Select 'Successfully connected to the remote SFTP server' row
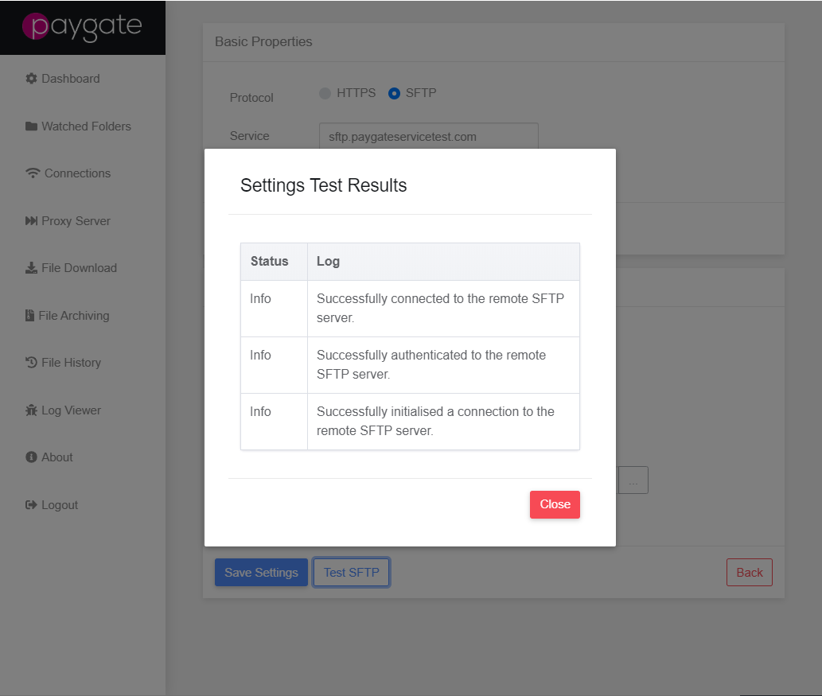 410,309
